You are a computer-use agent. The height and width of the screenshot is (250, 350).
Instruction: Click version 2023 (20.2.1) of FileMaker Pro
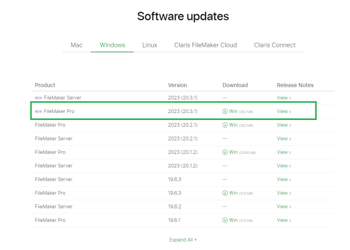183,125
